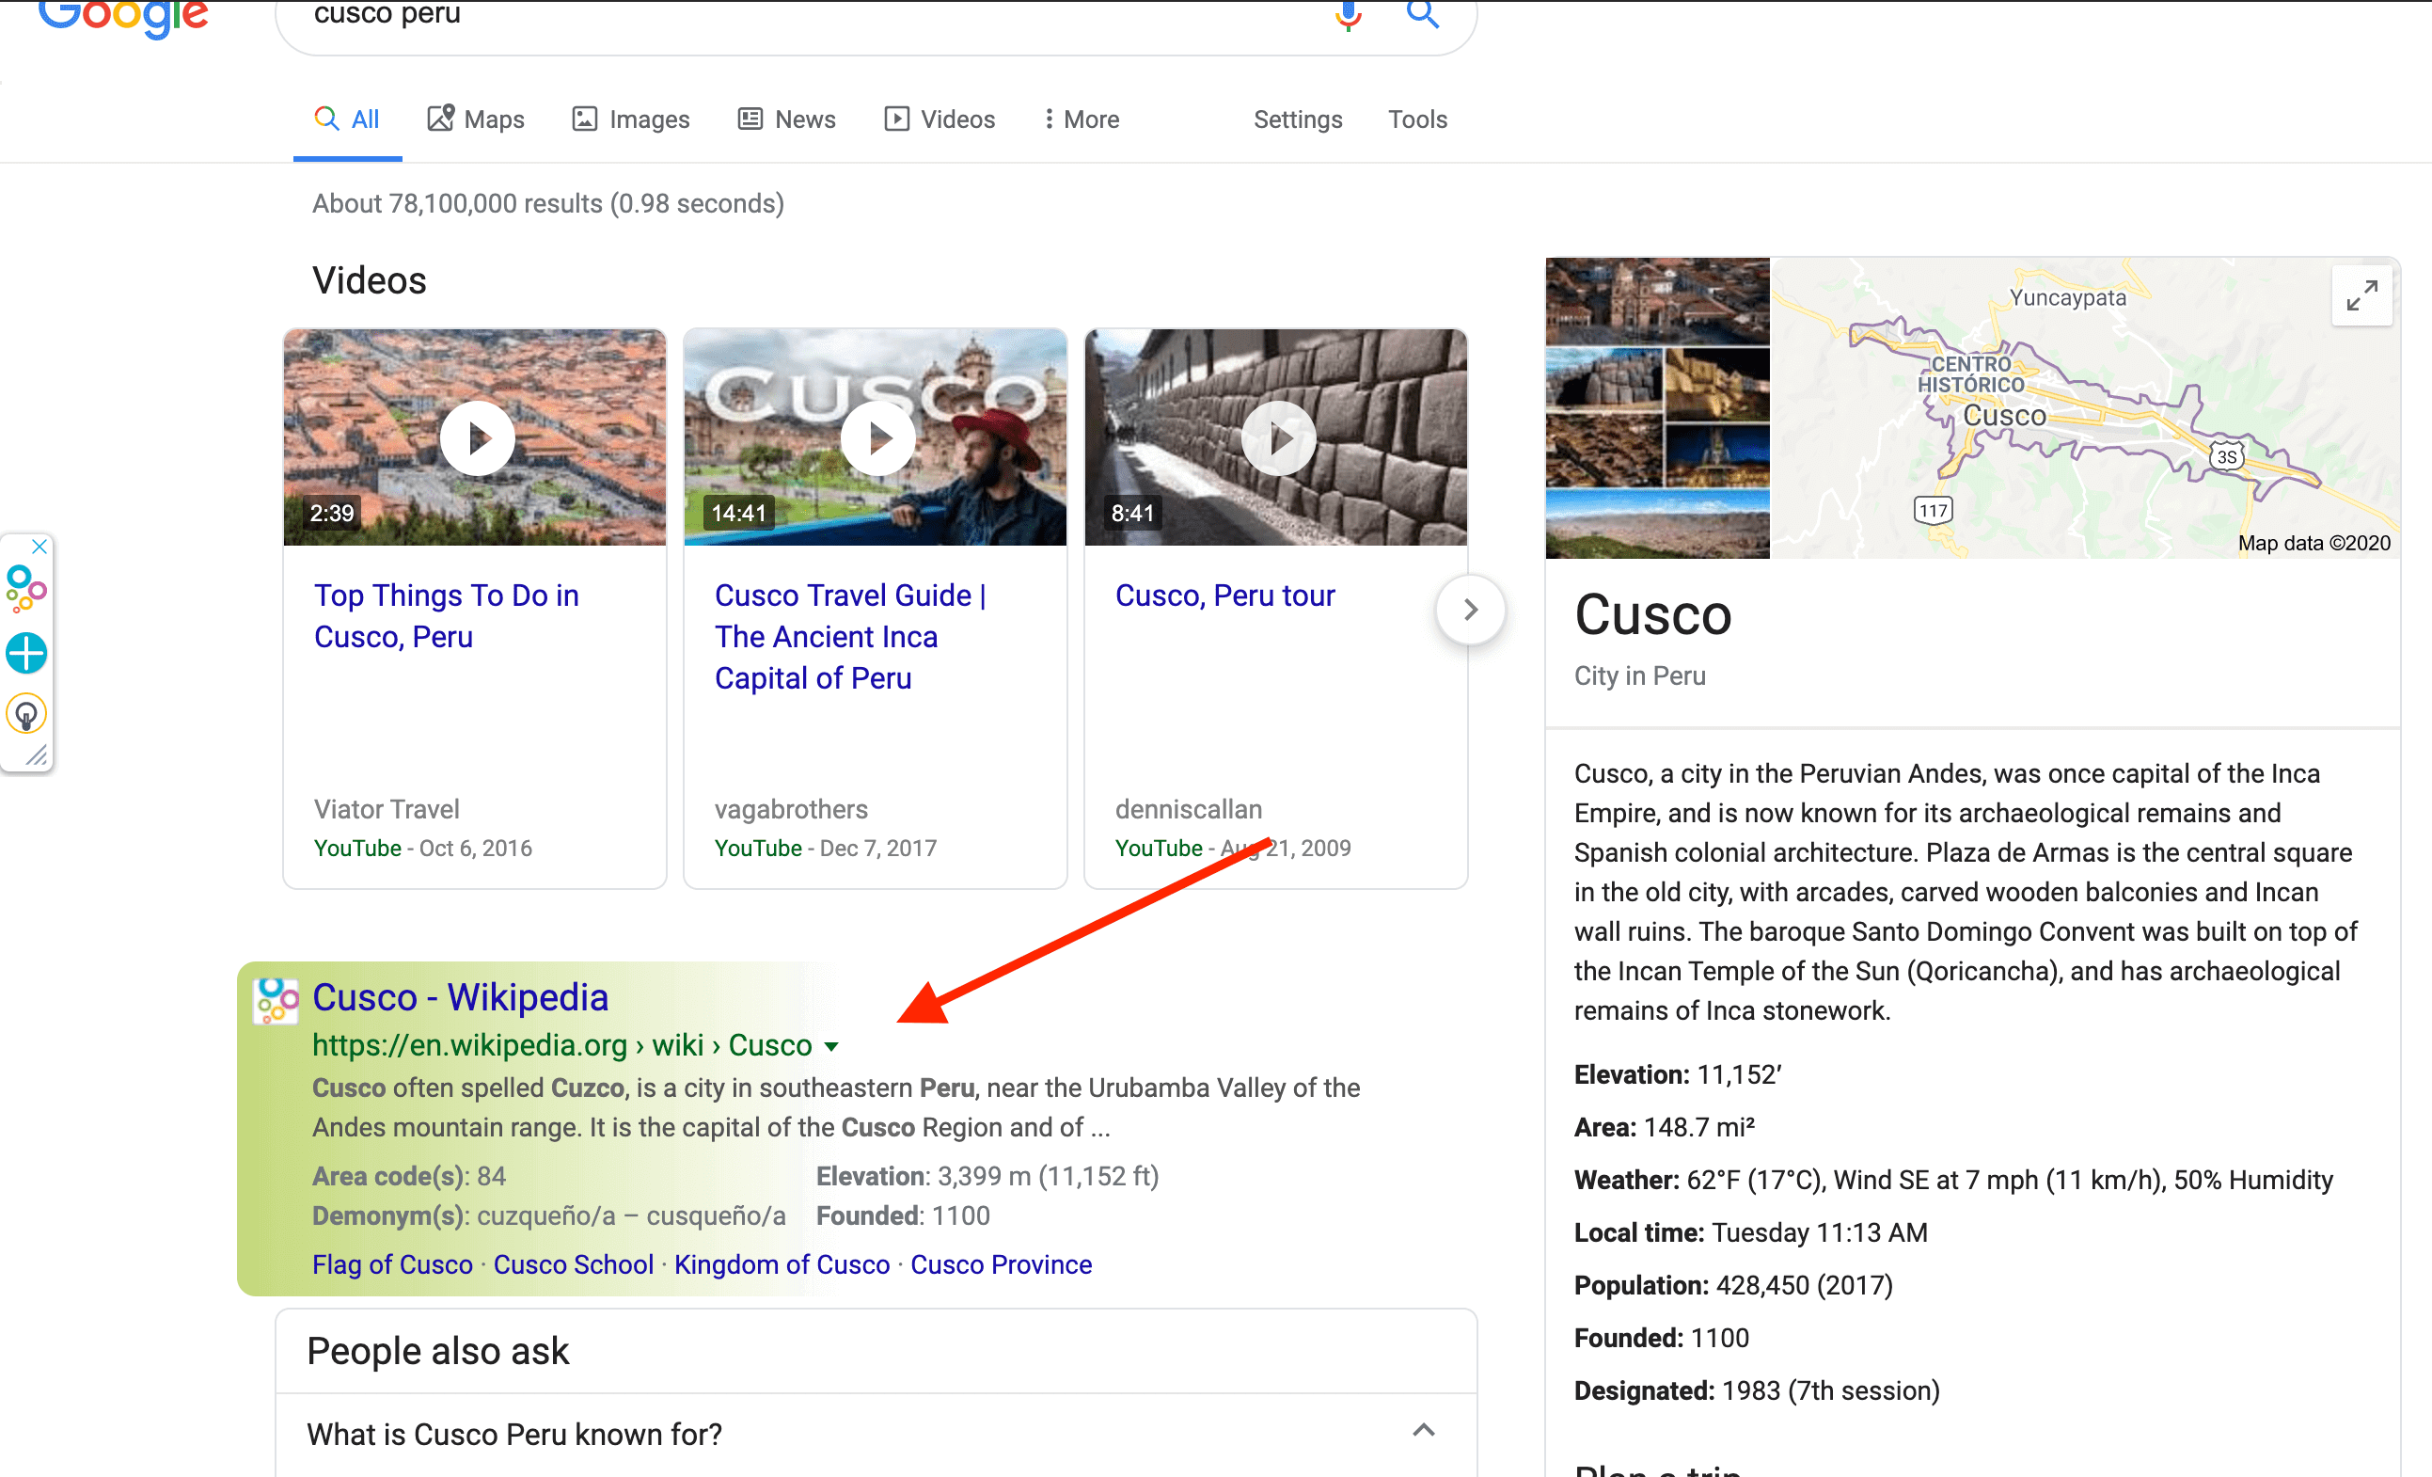Open 'Cusco Travel Guide' video title link
Screen dimensions: 2432x1477
coord(850,637)
